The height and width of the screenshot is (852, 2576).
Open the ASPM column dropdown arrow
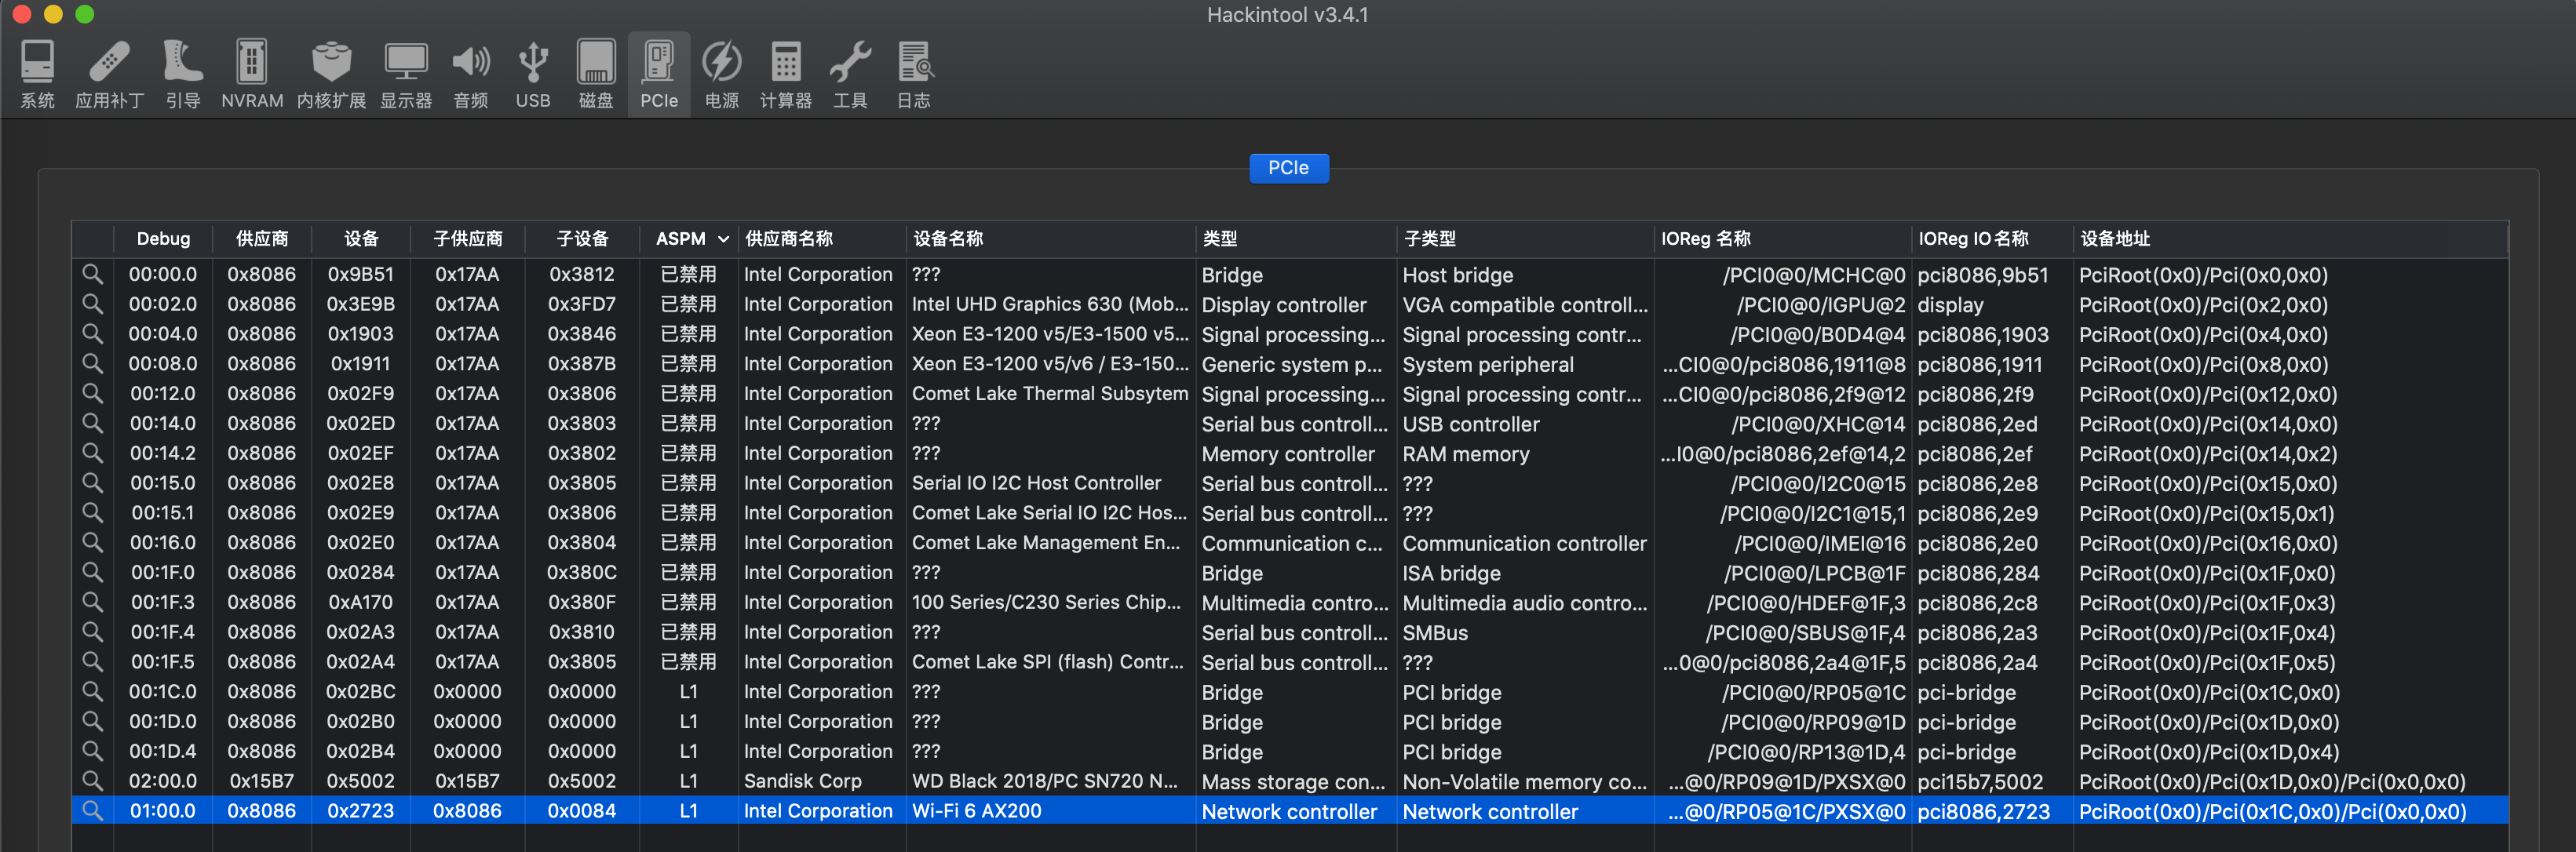point(723,239)
